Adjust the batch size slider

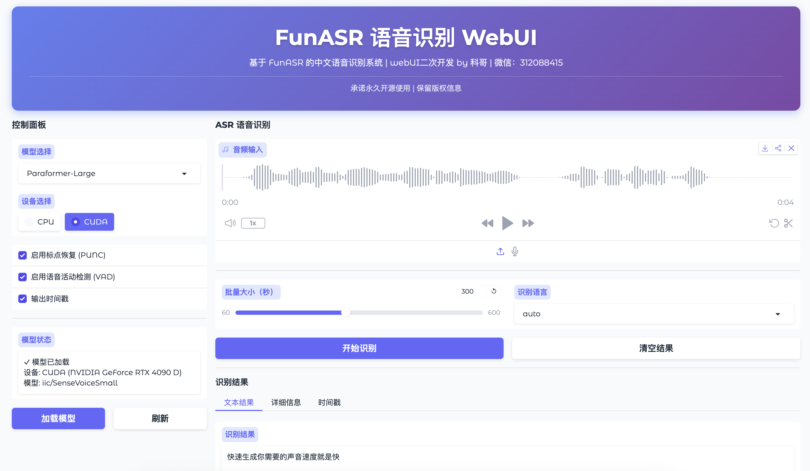coord(346,312)
